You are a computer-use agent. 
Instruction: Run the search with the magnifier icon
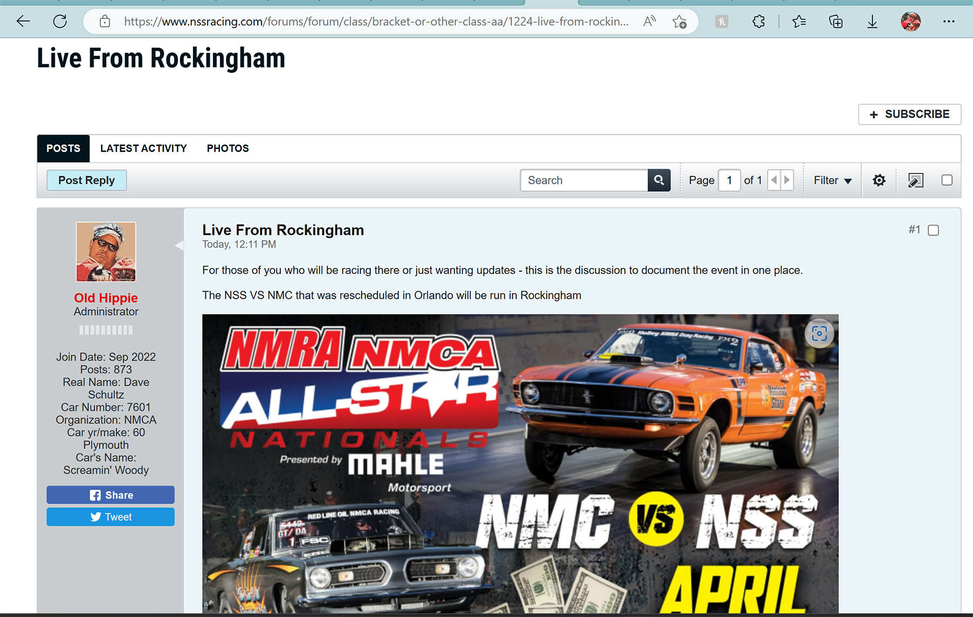pos(658,180)
